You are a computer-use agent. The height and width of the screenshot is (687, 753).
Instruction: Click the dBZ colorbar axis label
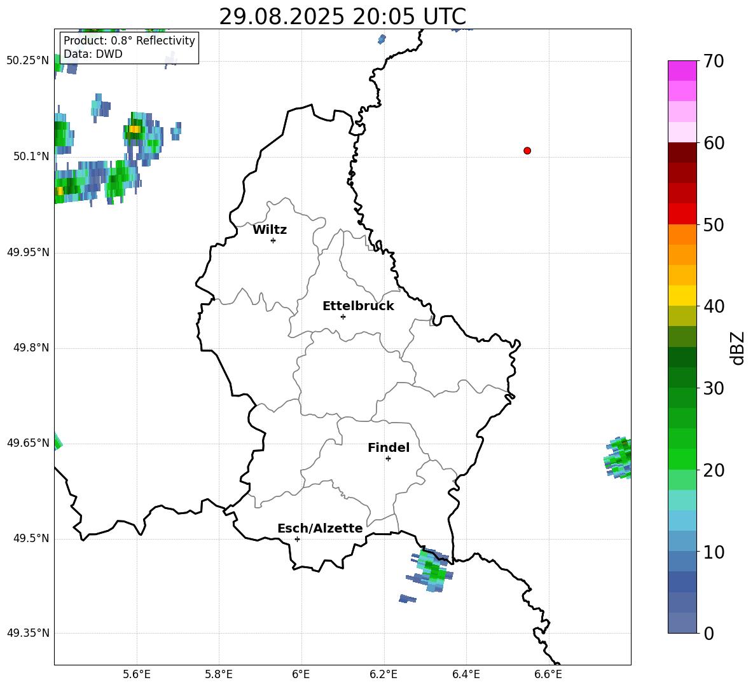[738, 348]
